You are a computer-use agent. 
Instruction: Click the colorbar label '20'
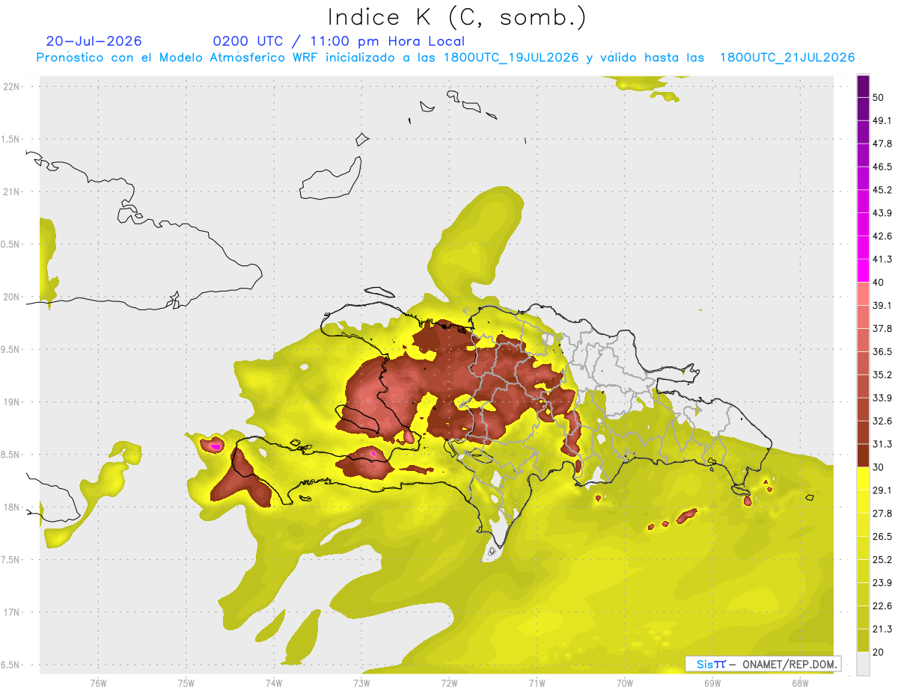(879, 652)
